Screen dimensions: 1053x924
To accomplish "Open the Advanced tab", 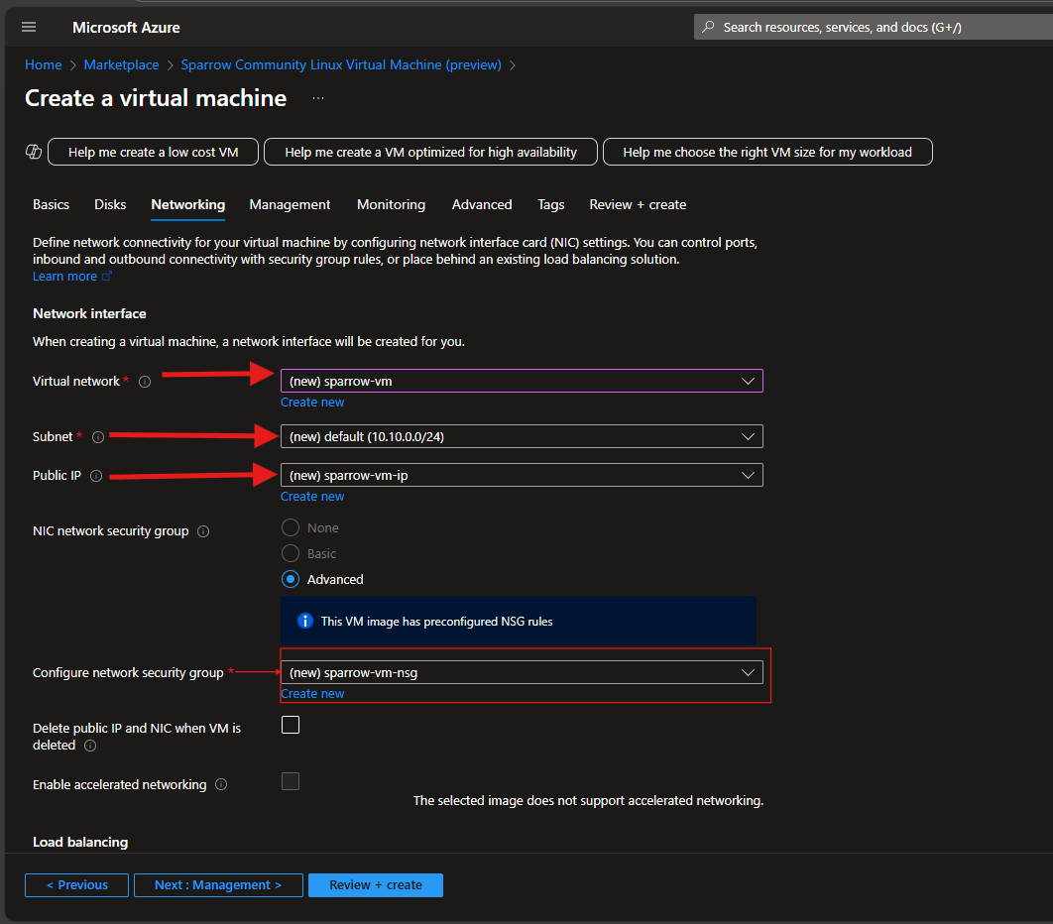I will pos(482,204).
